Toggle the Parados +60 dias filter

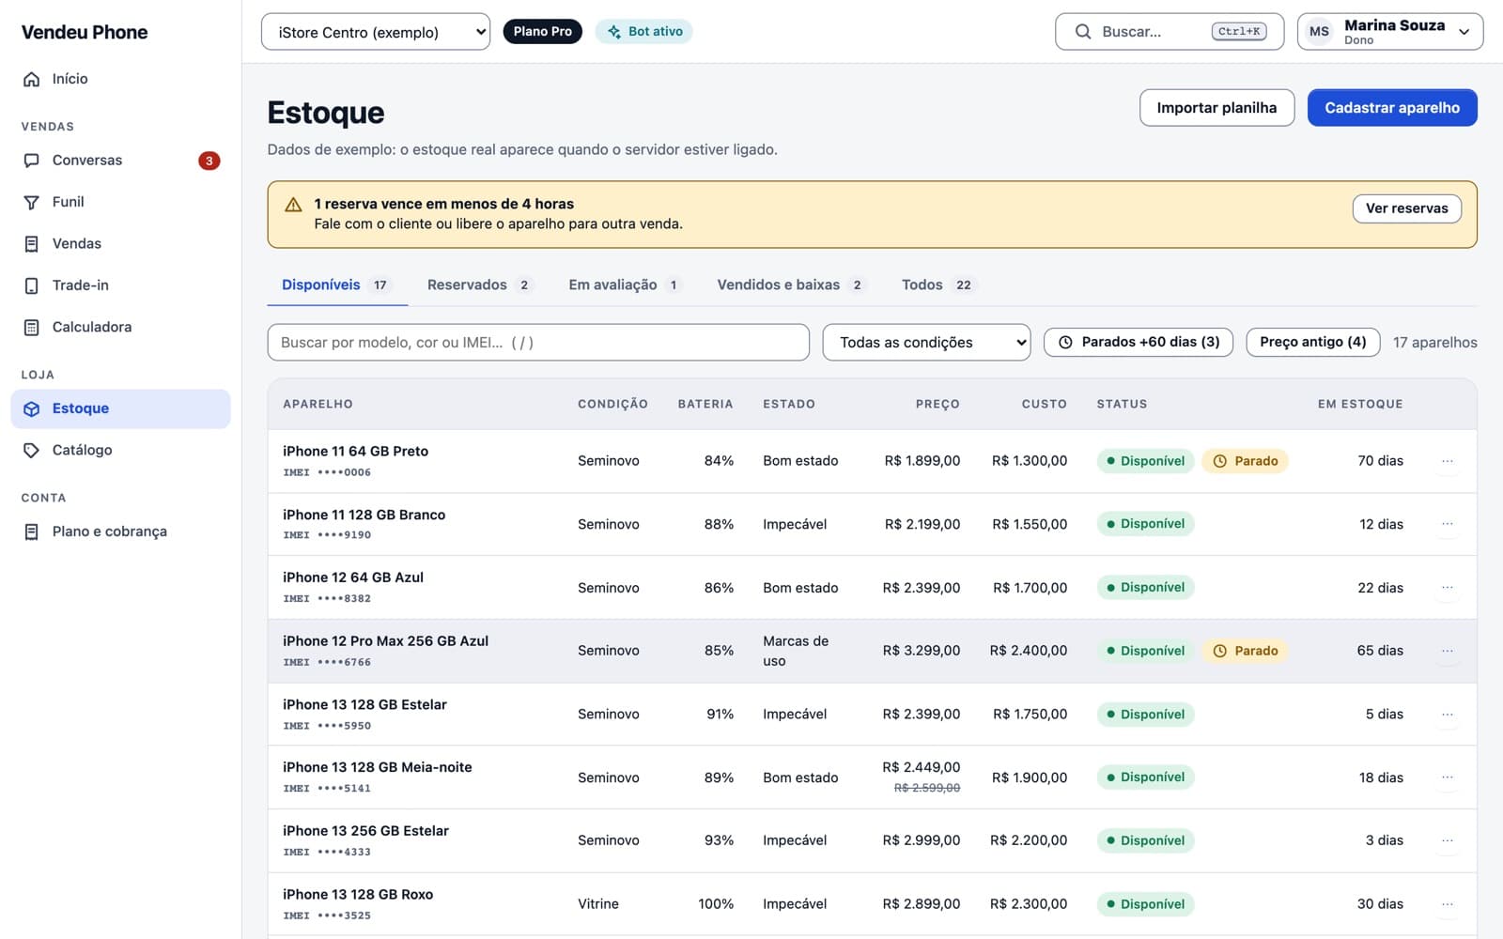(x=1139, y=342)
